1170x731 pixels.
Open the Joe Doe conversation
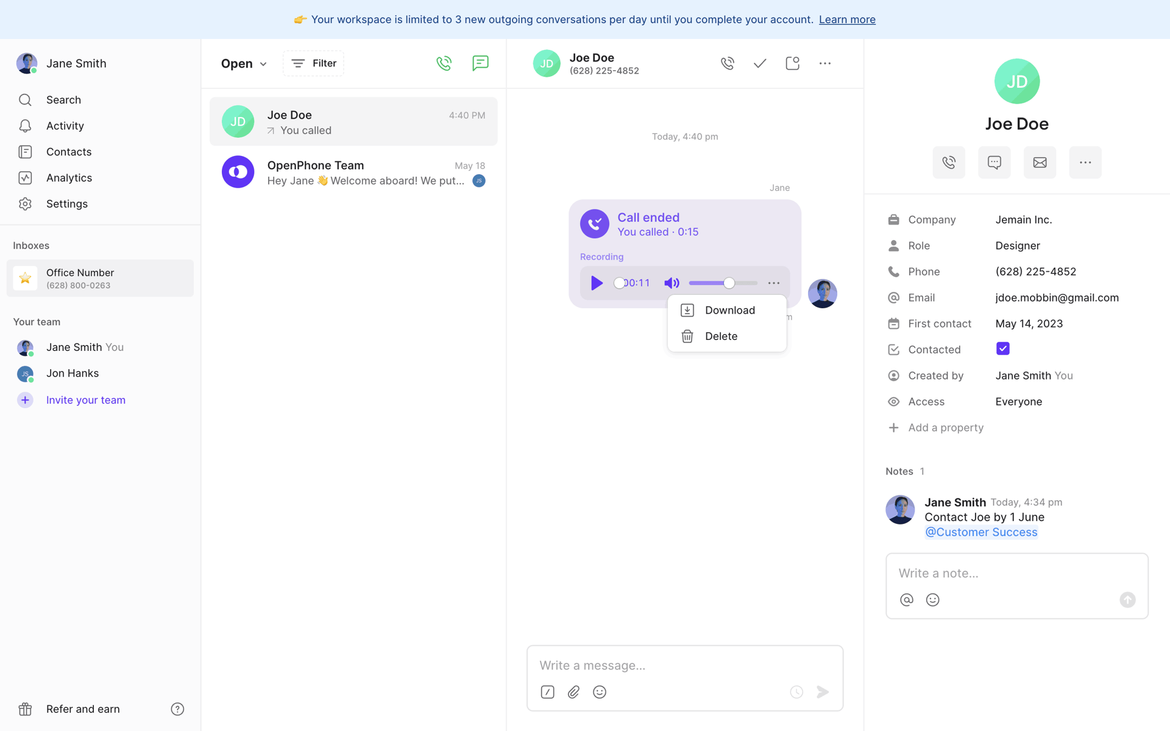point(353,122)
